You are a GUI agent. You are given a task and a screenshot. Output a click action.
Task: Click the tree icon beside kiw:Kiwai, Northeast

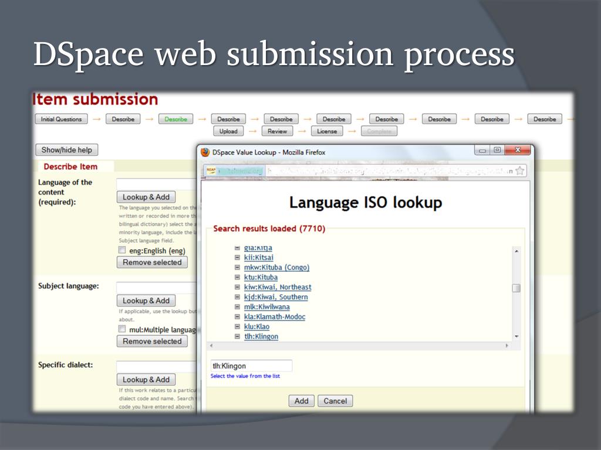tap(237, 287)
